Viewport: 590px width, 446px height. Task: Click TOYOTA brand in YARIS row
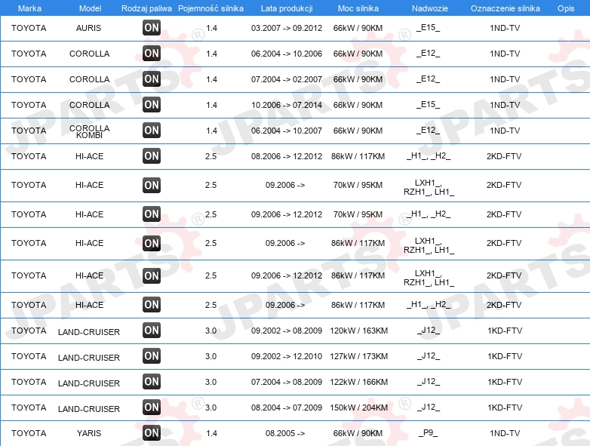tap(29, 433)
